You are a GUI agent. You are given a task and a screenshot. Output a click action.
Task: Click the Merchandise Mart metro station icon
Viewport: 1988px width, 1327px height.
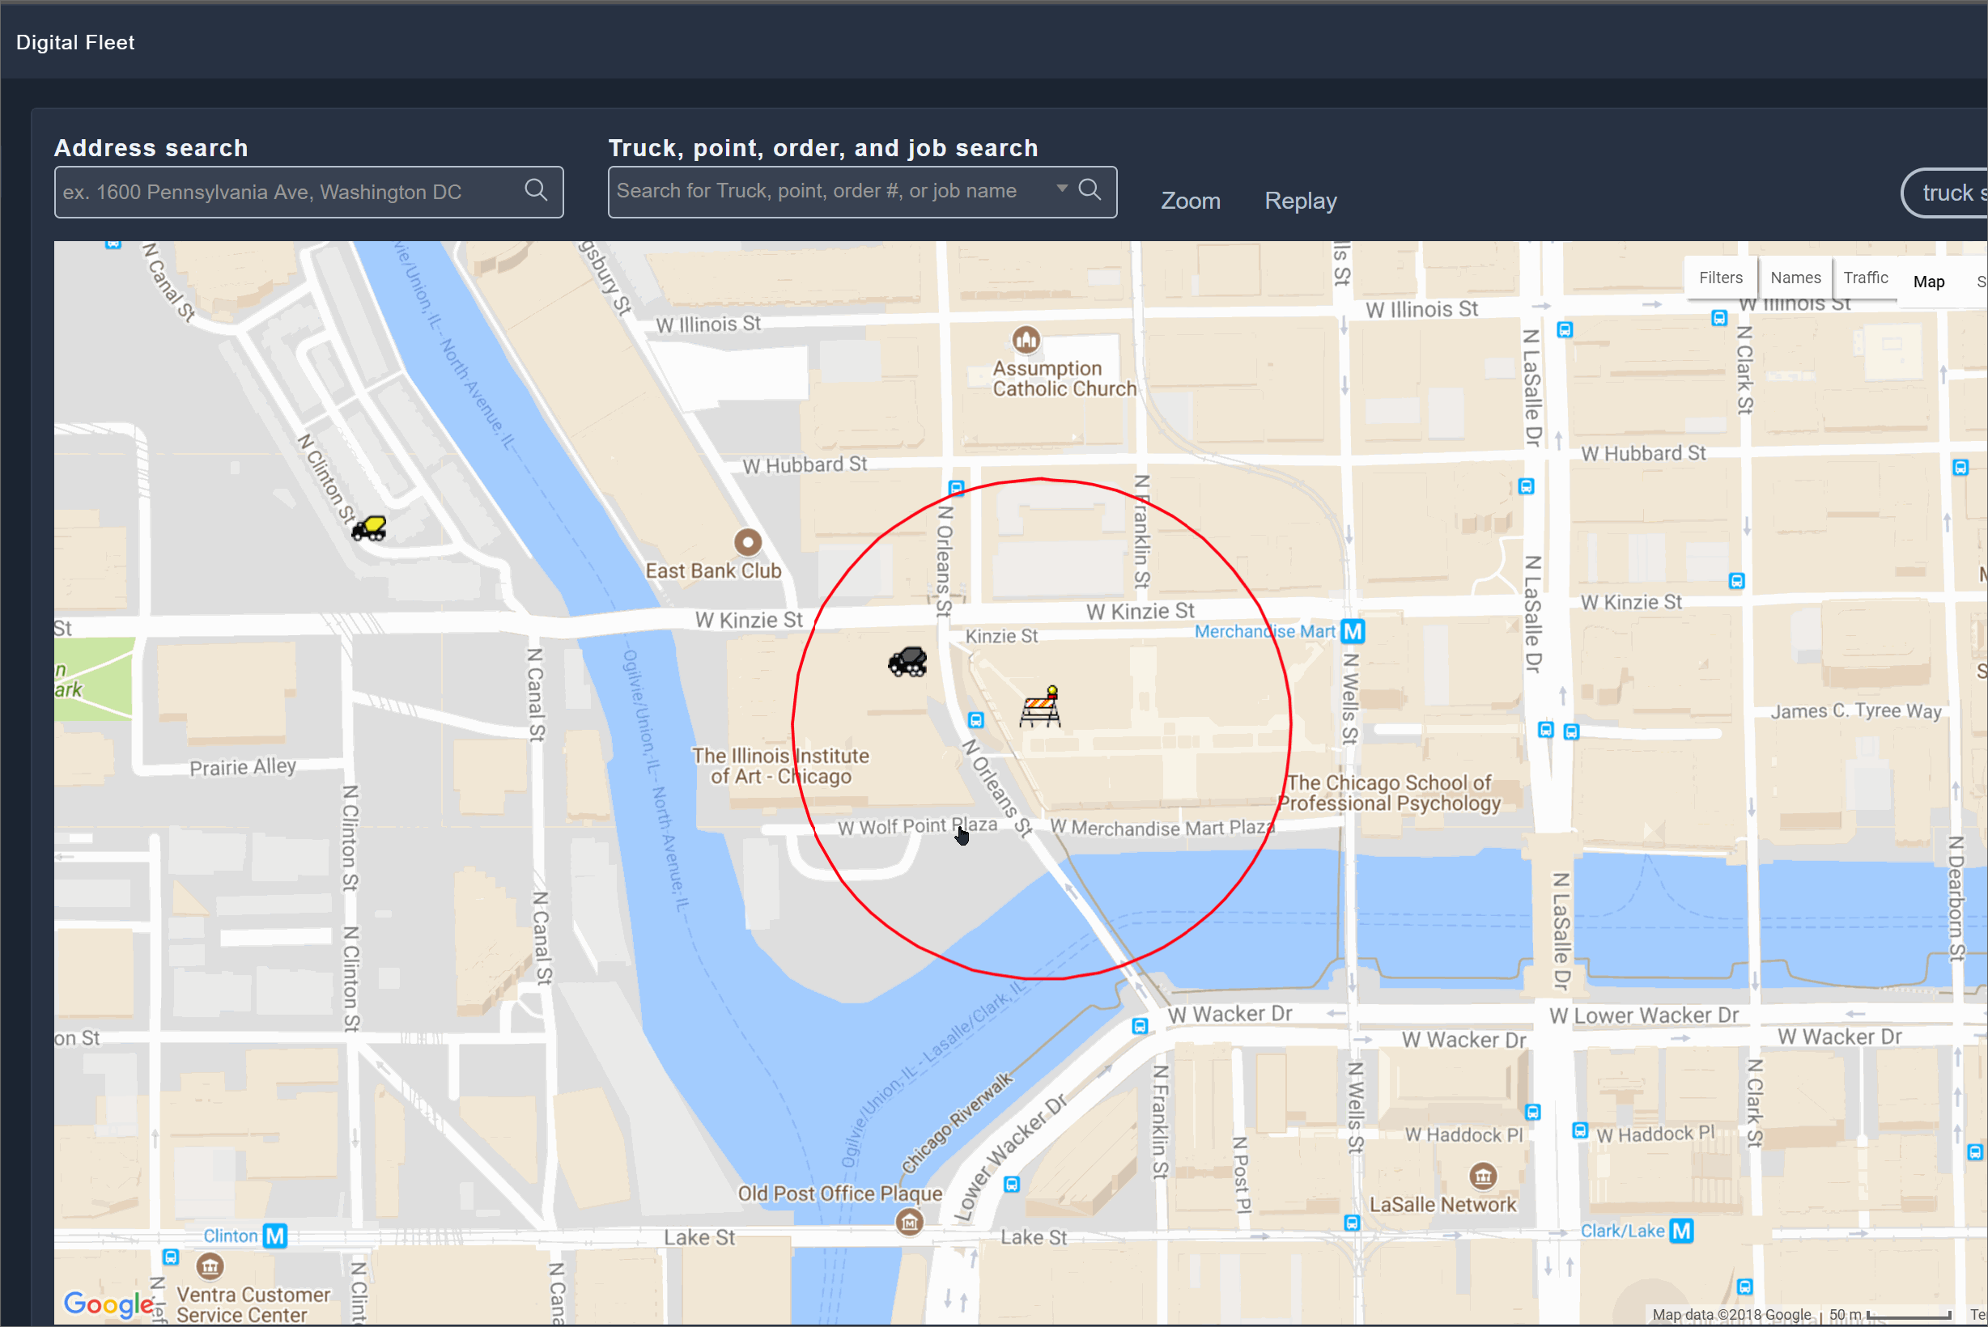click(x=1353, y=631)
